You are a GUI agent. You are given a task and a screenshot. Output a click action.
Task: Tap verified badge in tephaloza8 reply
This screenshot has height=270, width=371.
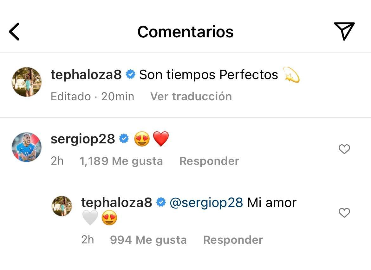point(161,203)
